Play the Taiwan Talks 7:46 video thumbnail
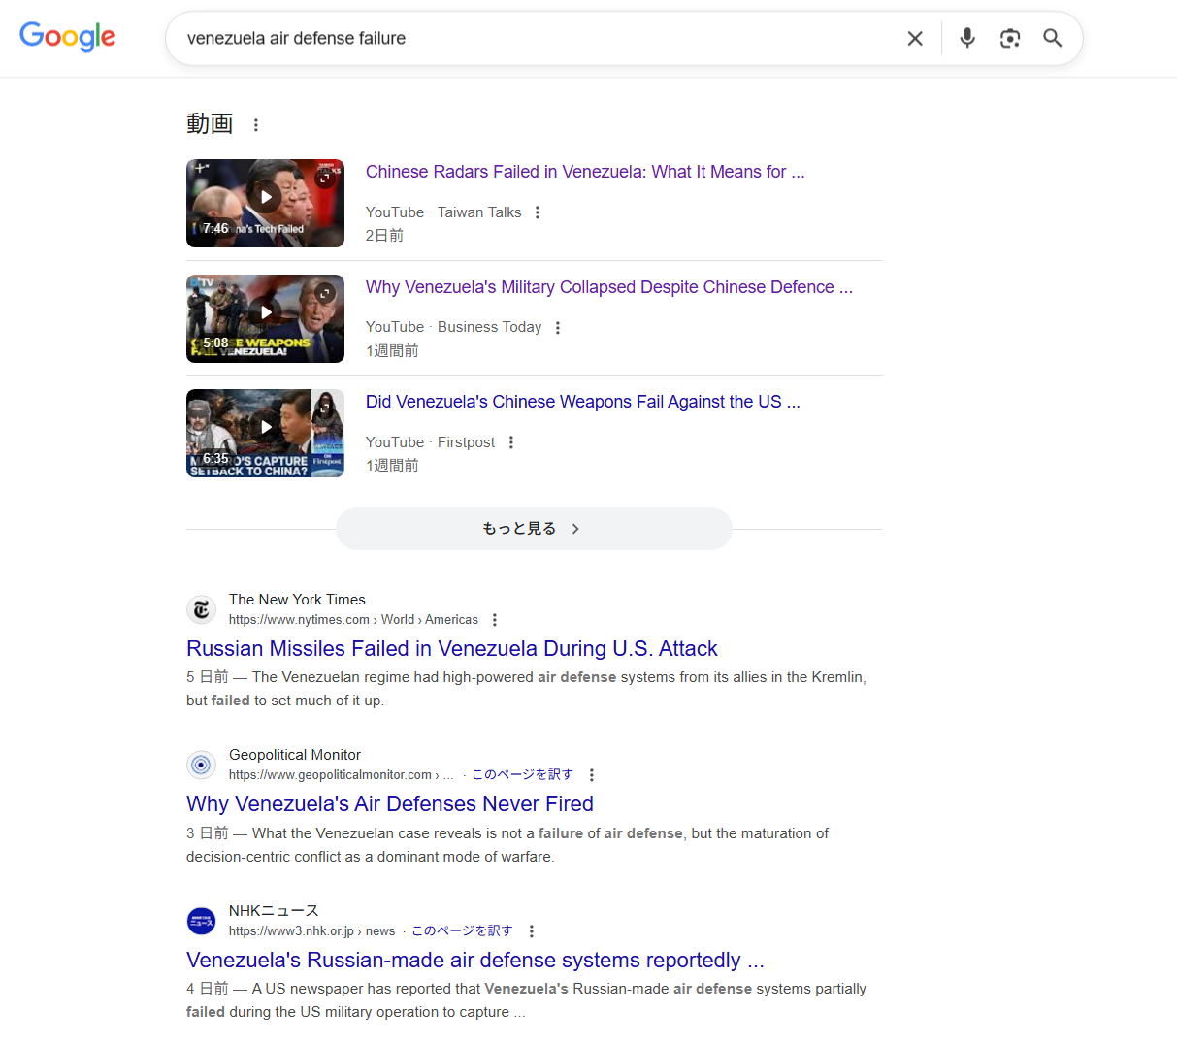 265,203
